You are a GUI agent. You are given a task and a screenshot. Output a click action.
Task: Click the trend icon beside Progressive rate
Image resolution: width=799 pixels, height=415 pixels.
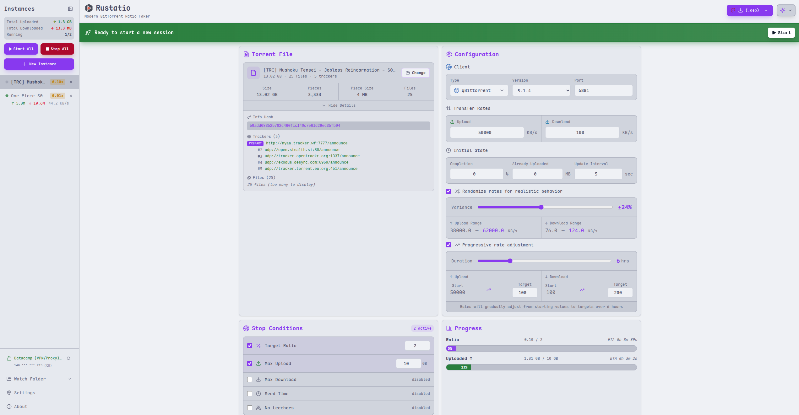click(x=457, y=245)
